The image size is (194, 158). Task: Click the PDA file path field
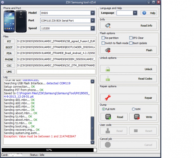(56, 53)
